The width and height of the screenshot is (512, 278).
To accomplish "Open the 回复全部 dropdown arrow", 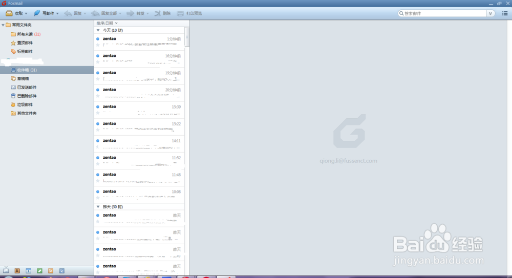I will coord(120,14).
